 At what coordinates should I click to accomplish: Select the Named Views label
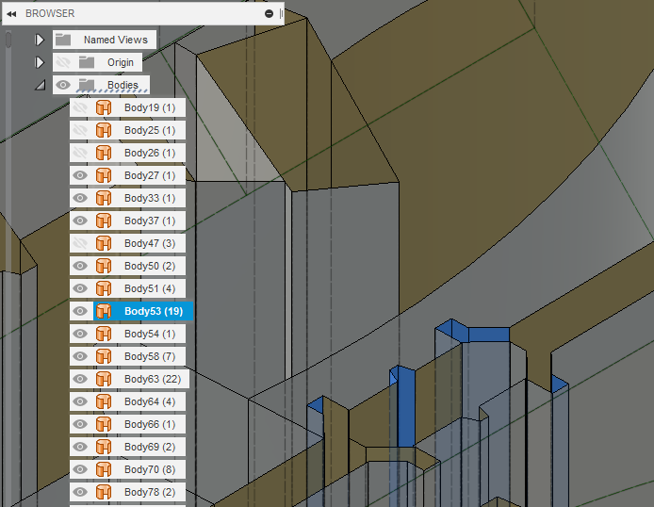coord(116,40)
